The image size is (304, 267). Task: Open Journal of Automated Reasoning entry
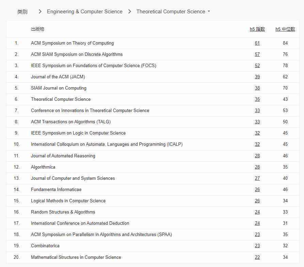(x=63, y=156)
